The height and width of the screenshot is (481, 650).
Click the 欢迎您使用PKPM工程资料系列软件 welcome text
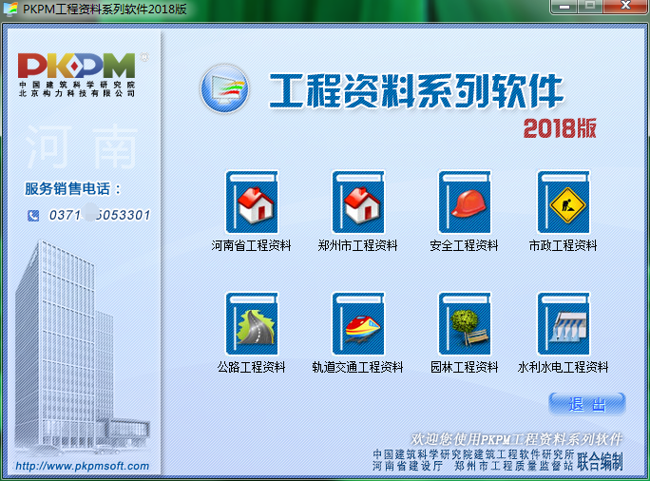517,439
